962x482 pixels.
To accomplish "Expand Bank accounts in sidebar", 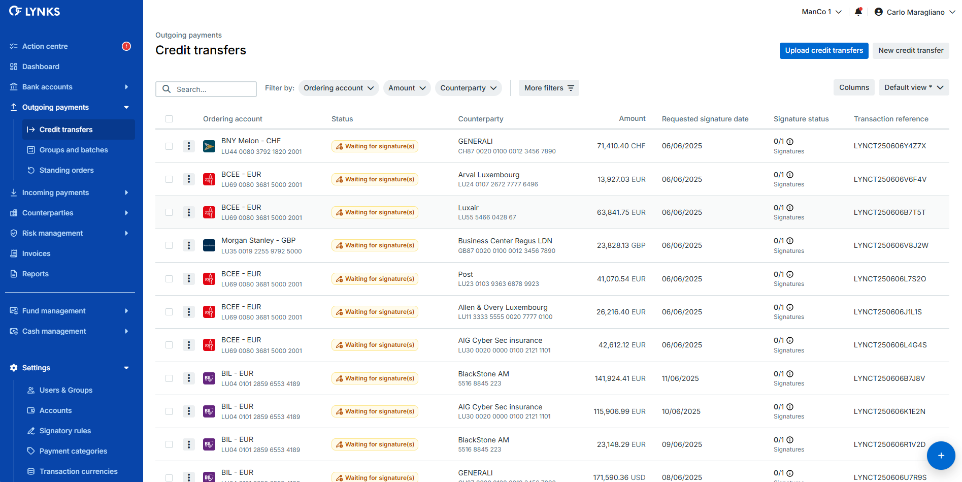I will pos(70,87).
